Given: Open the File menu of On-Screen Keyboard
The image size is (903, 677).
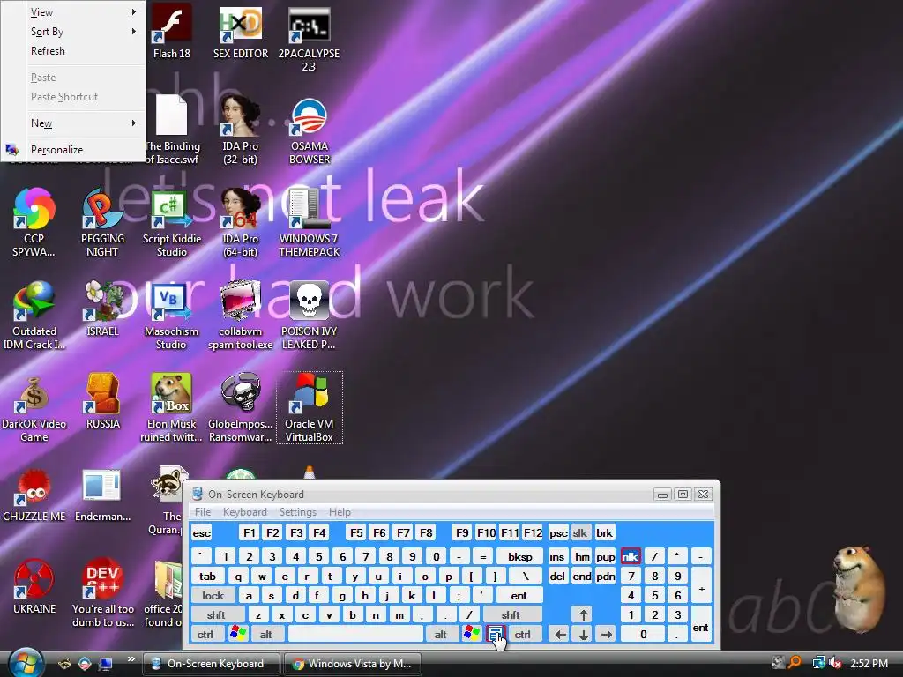Looking at the screenshot, I should pos(203,512).
